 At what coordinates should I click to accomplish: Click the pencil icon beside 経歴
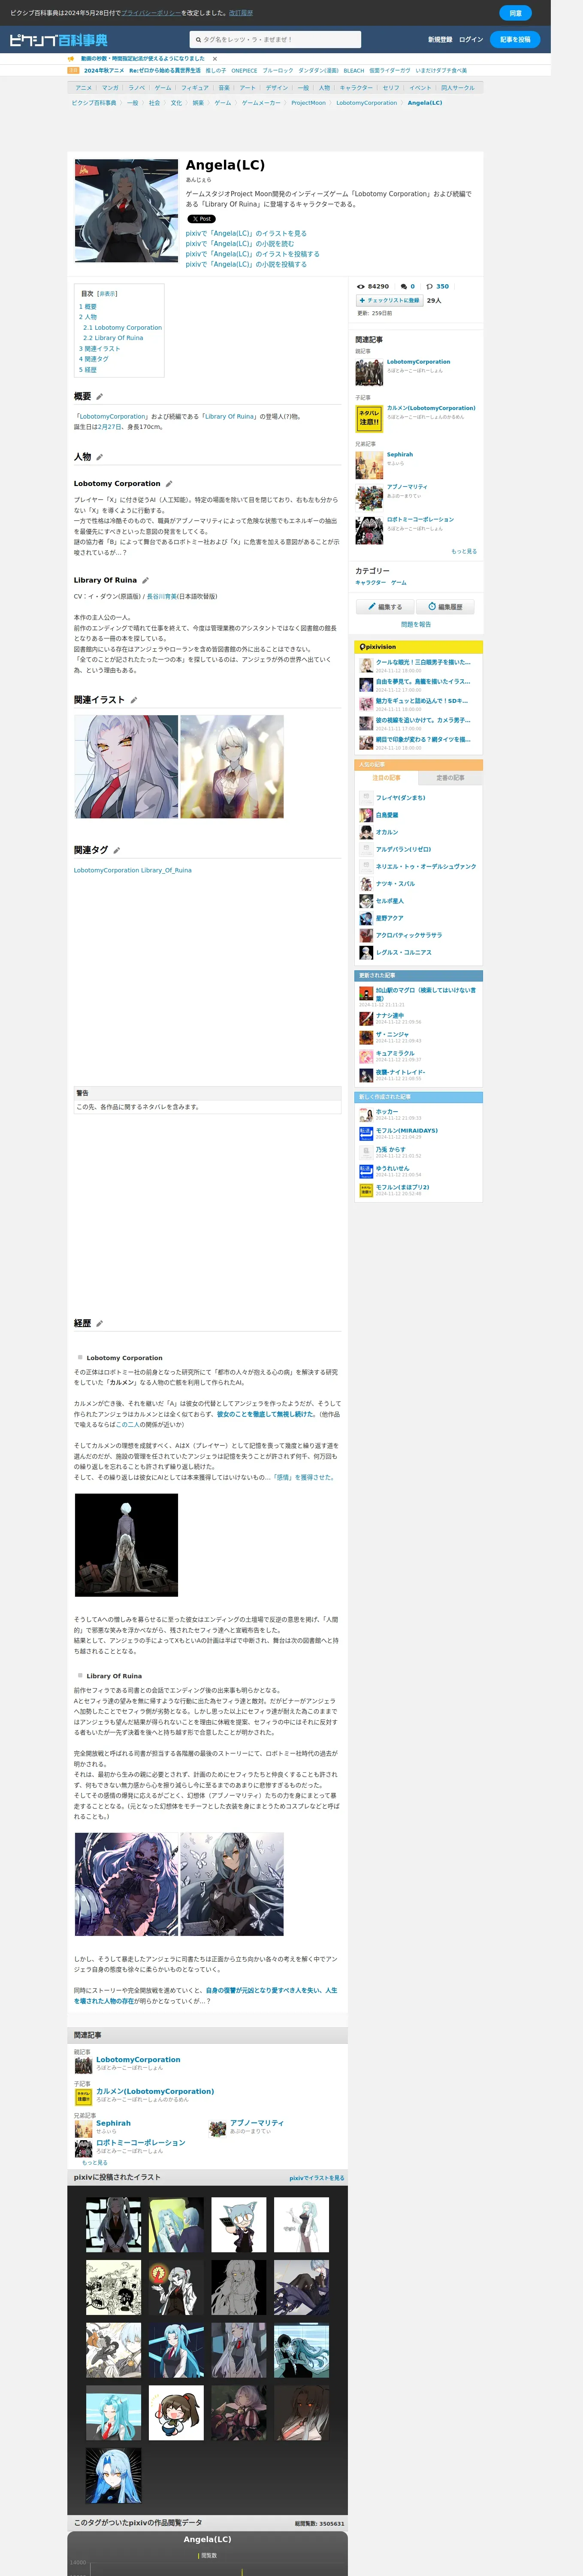[99, 1324]
